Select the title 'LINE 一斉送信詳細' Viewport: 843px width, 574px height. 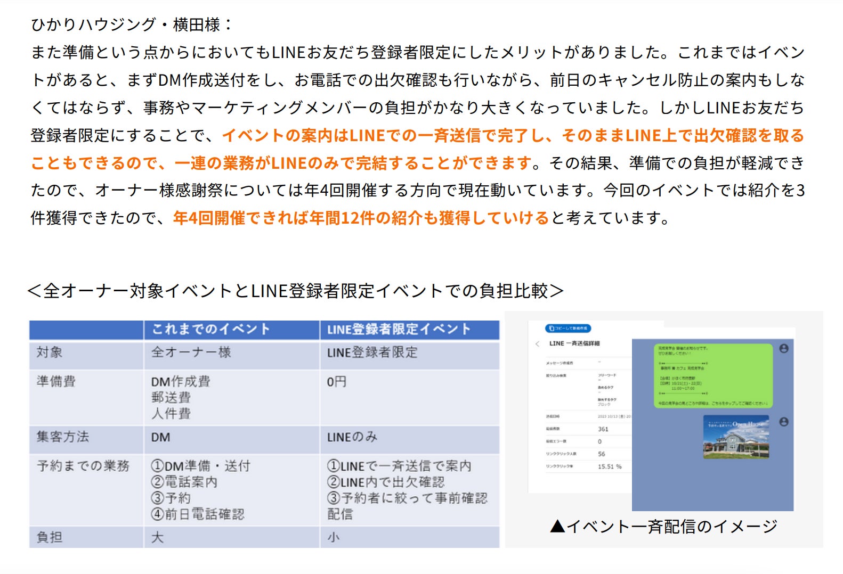click(x=574, y=343)
